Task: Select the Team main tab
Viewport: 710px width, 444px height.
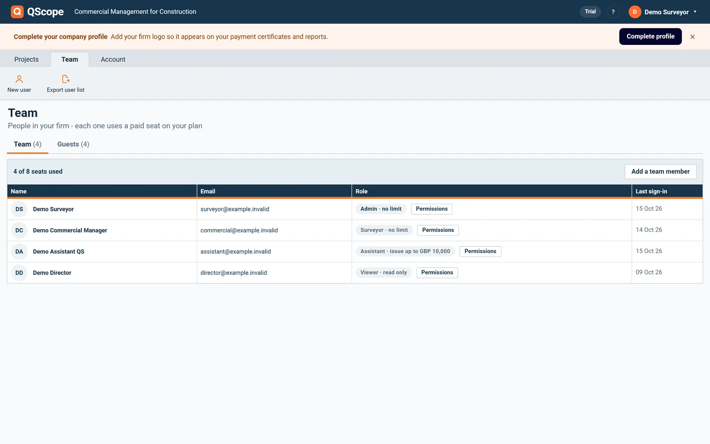Action: tap(70, 59)
